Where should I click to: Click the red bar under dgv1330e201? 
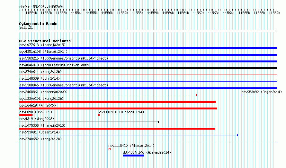point(117,102)
